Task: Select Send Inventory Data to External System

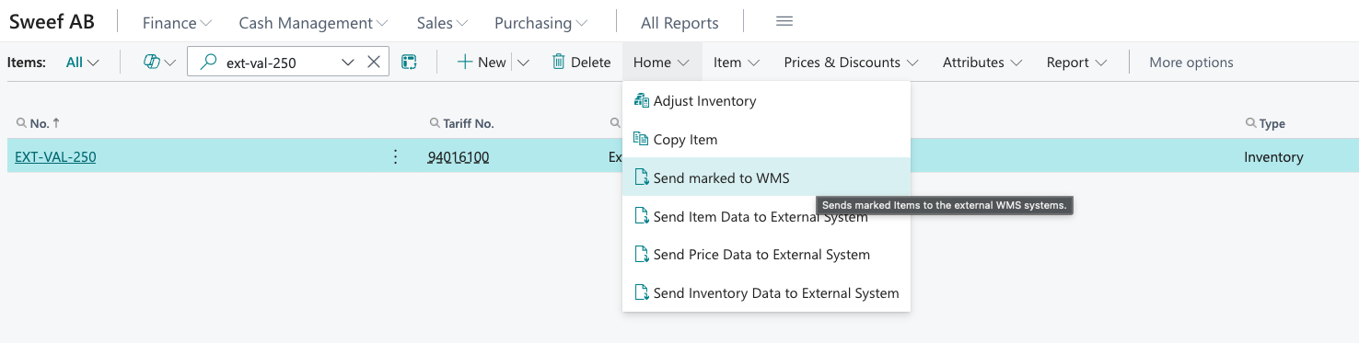Action: (x=766, y=293)
